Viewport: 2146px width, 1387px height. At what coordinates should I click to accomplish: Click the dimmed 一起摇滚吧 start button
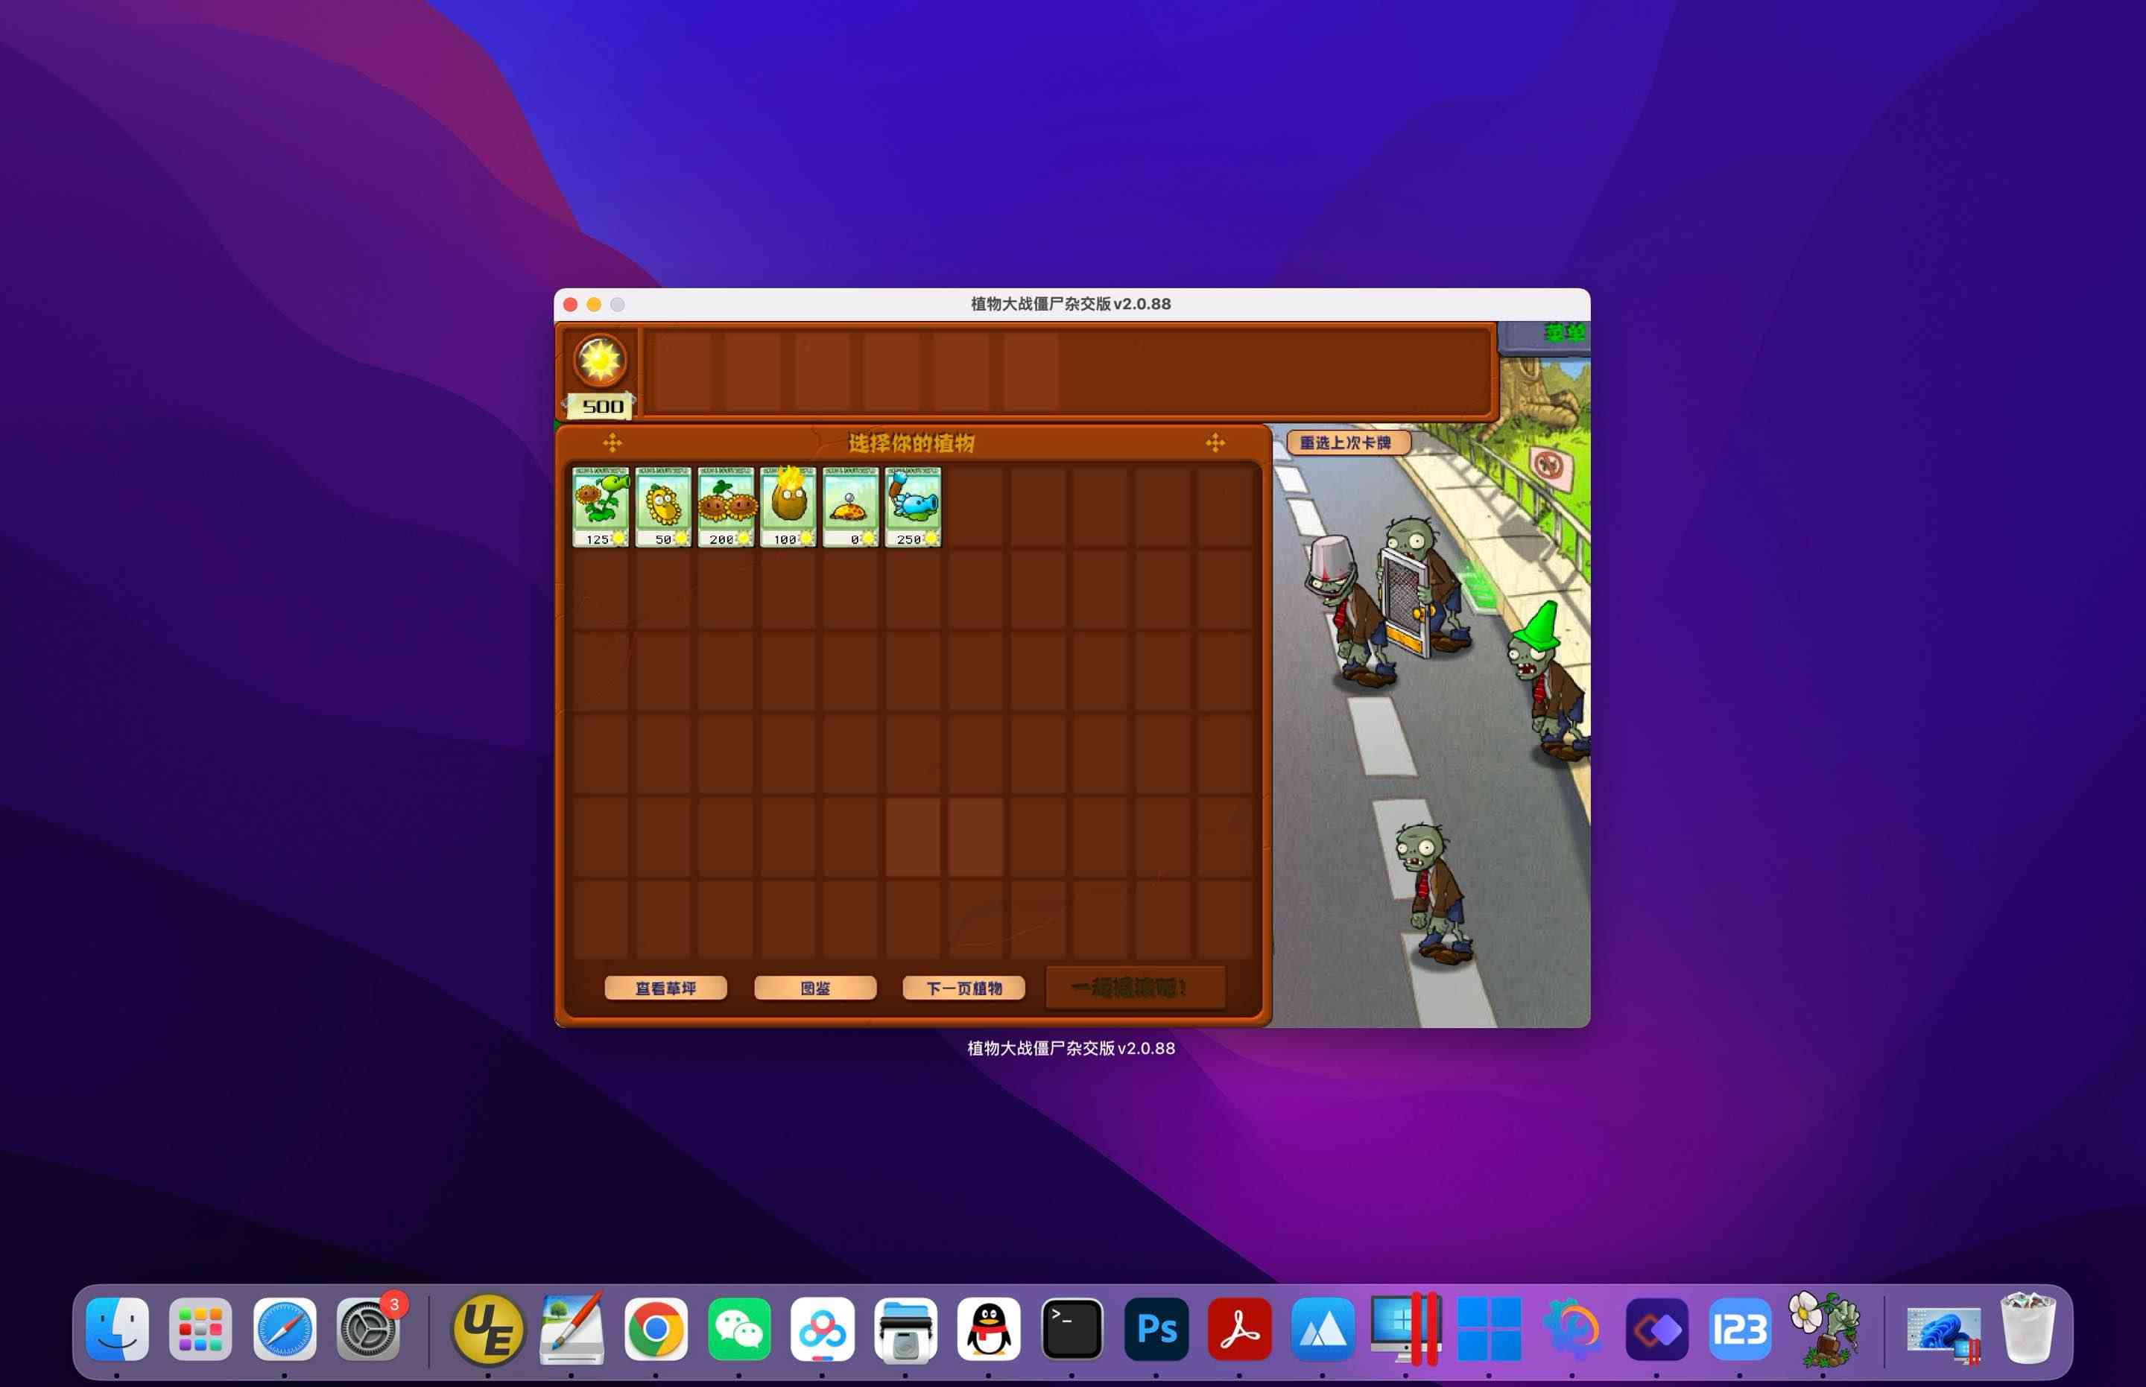[x=1135, y=988]
